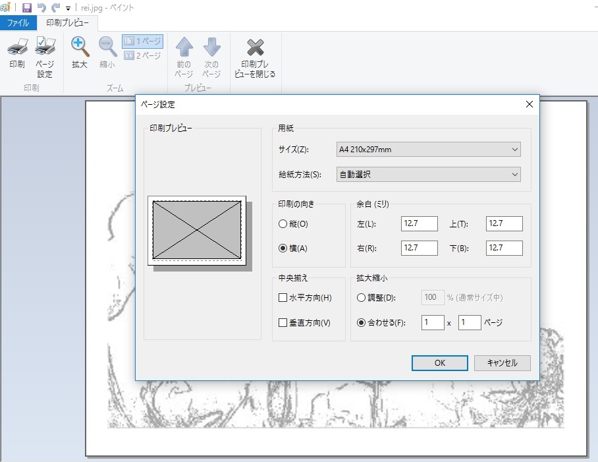Zoom in with the 拡大 magnifier
The width and height of the screenshot is (598, 462).
point(80,53)
